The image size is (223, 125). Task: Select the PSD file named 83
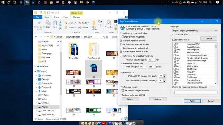pos(94,69)
